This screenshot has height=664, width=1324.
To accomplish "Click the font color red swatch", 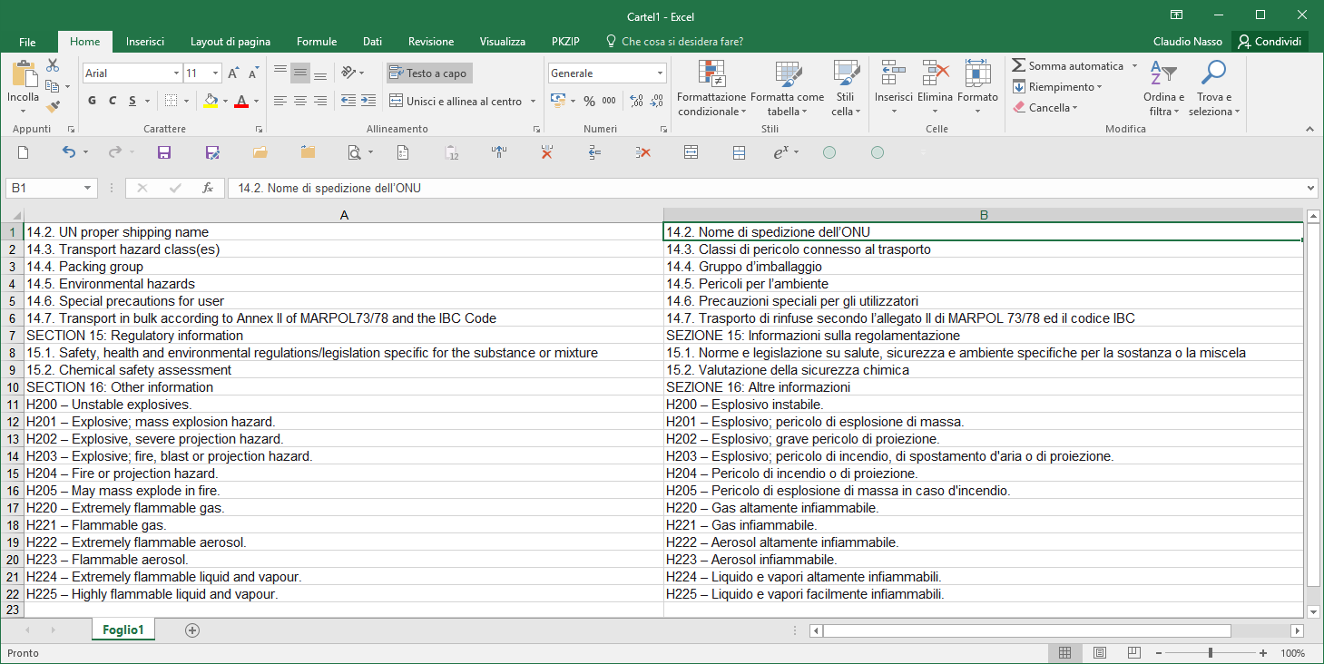I will pyautogui.click(x=241, y=101).
